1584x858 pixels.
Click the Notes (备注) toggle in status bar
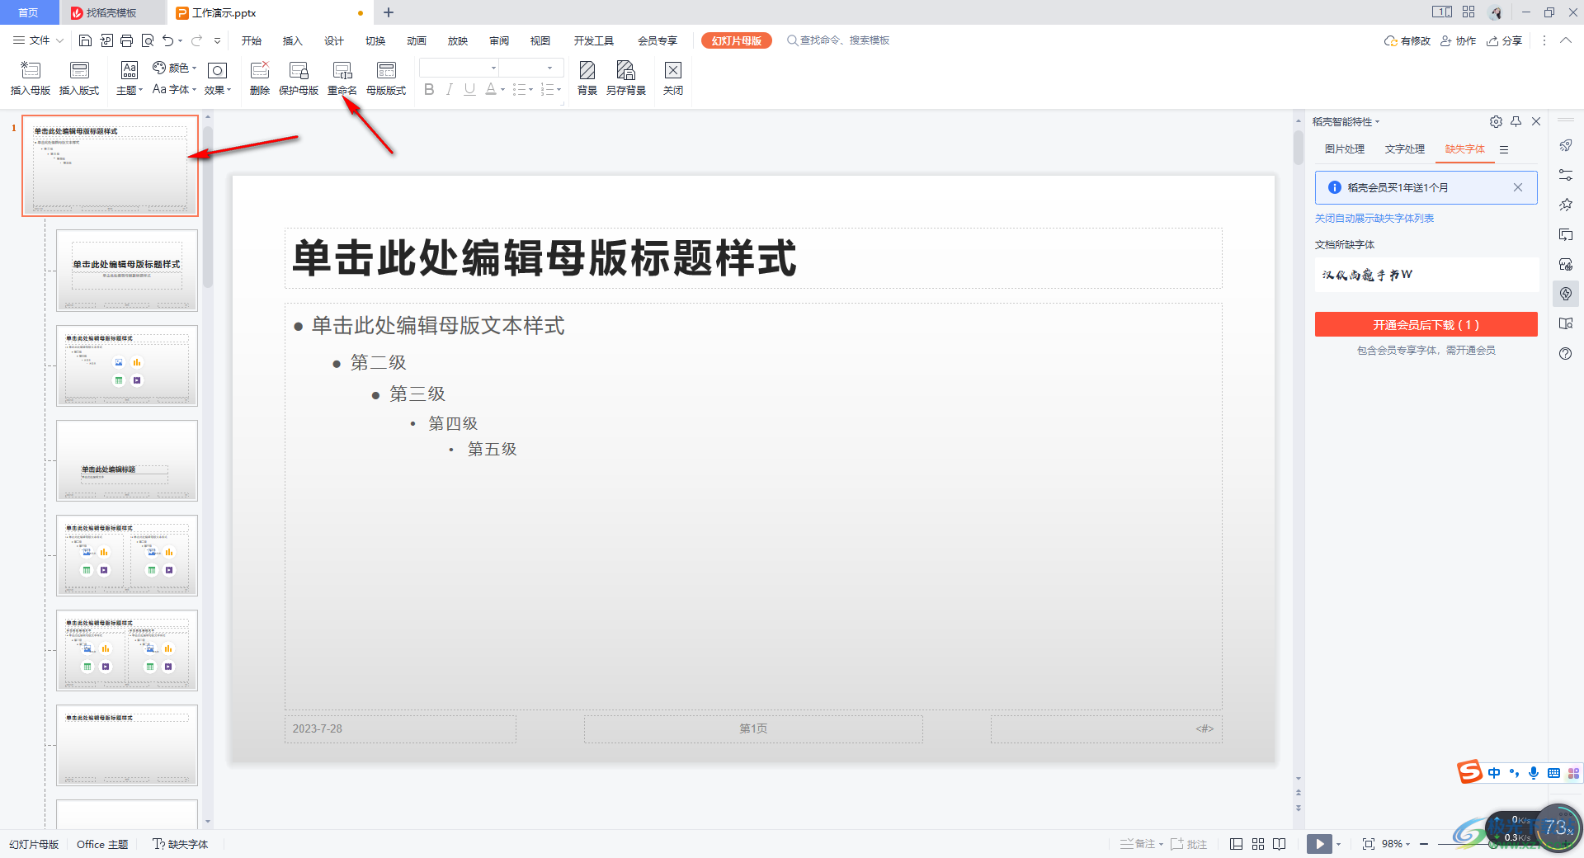pos(1142,844)
